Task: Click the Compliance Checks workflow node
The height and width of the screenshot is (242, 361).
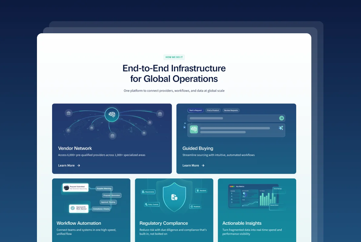Action: [101, 209]
